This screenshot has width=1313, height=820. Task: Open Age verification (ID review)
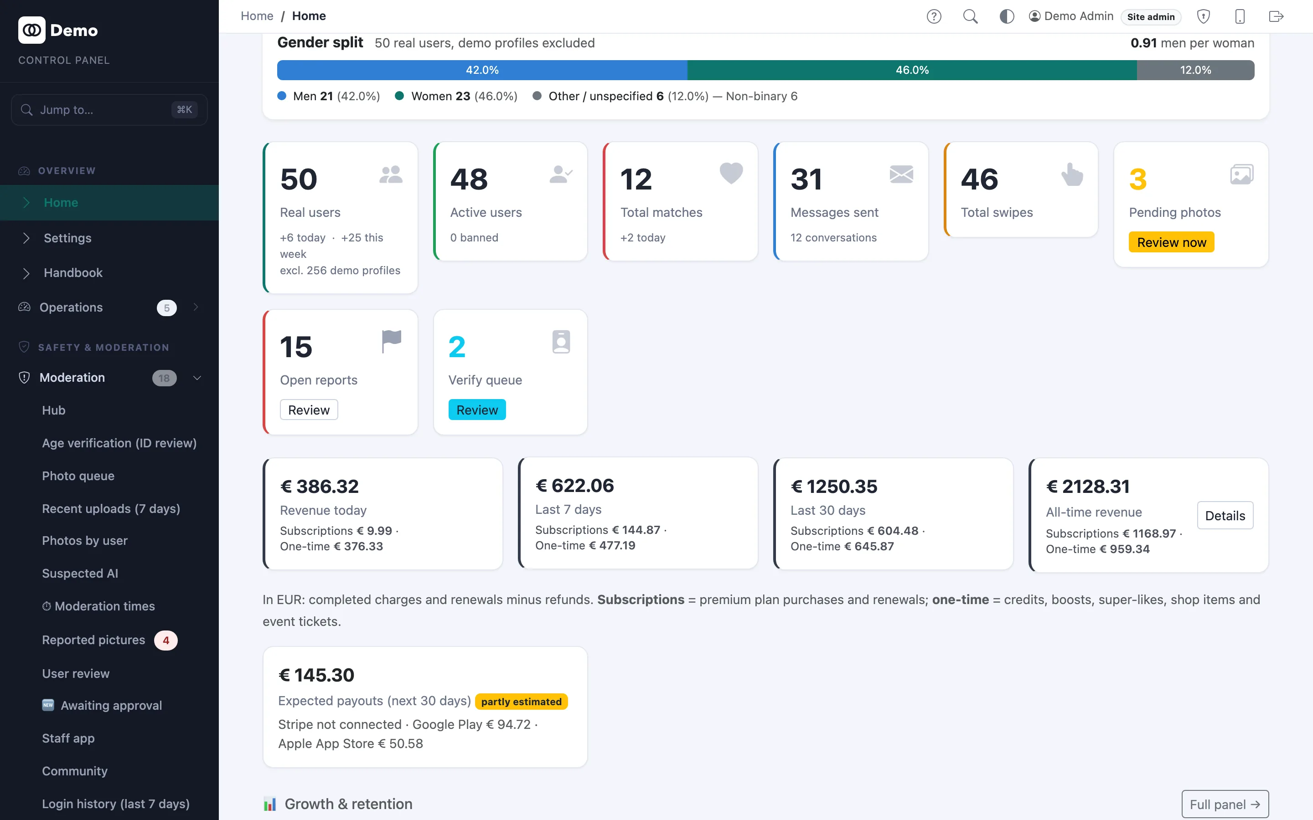pos(119,443)
